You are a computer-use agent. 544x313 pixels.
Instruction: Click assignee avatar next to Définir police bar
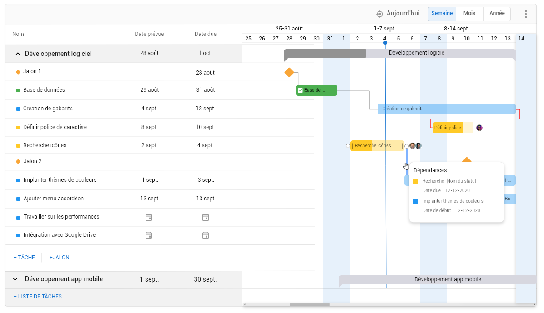pyautogui.click(x=479, y=128)
